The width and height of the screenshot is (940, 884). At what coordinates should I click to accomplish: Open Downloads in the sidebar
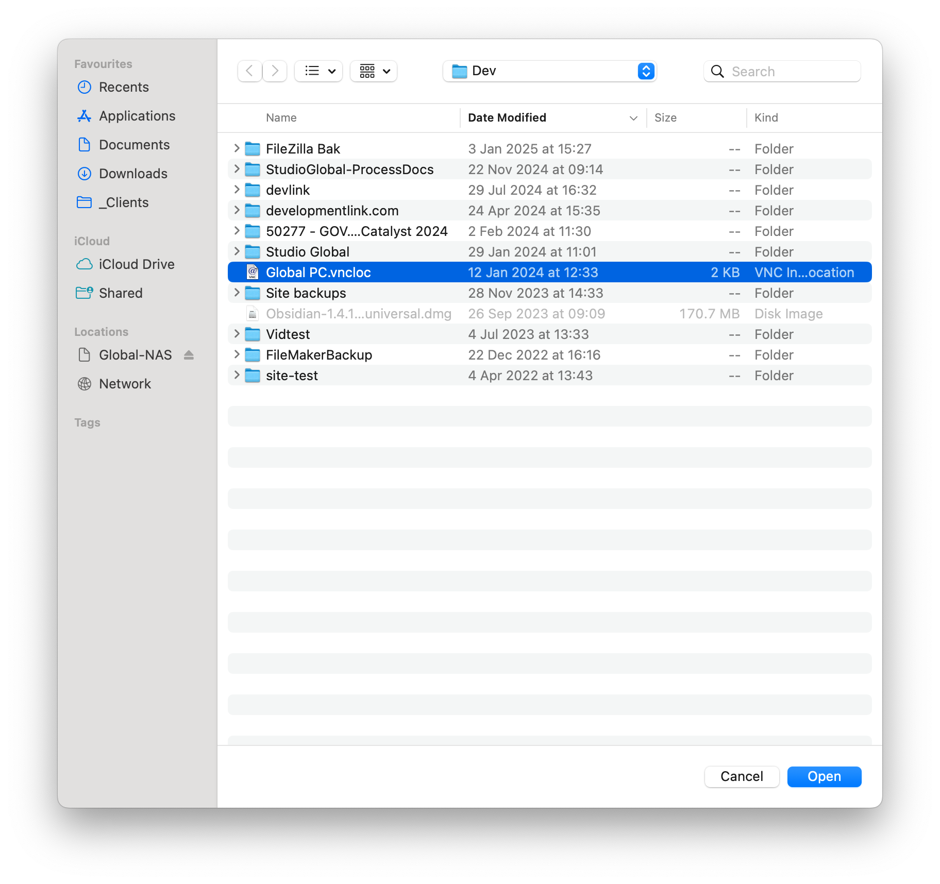click(123, 174)
